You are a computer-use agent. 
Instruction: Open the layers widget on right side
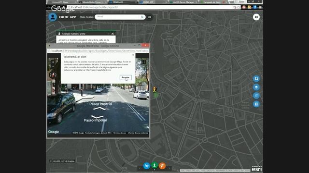click(256, 87)
